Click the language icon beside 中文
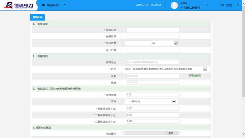The width and height of the screenshot is (245, 138). (x=223, y=5)
